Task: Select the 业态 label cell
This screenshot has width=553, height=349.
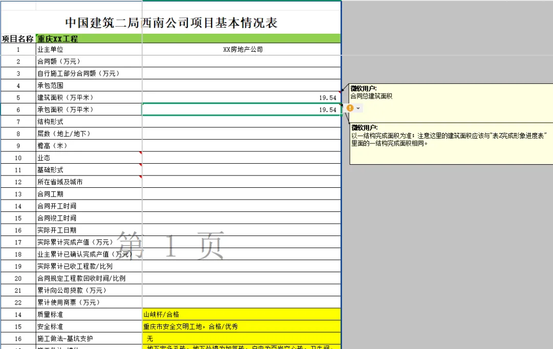Action: coord(89,158)
